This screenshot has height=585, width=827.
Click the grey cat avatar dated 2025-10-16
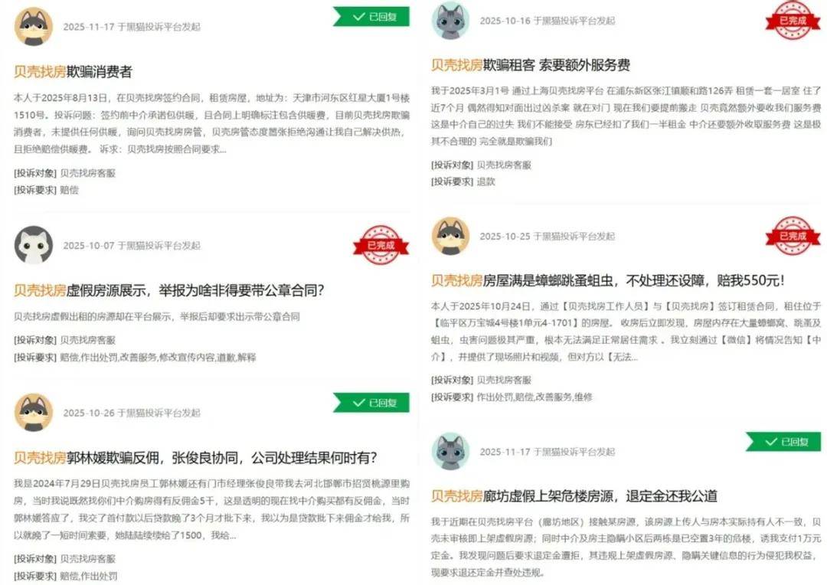coord(450,20)
